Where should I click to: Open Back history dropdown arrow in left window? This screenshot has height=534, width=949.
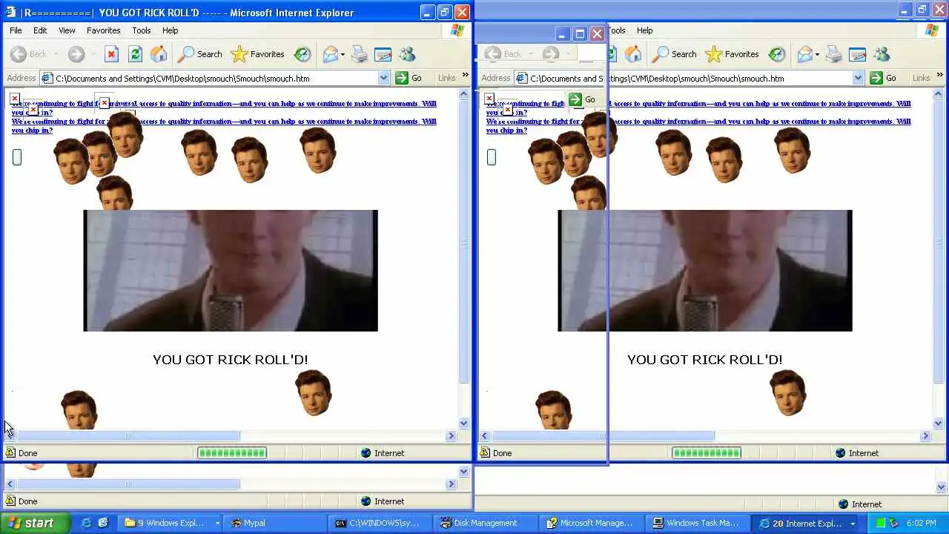[x=56, y=54]
